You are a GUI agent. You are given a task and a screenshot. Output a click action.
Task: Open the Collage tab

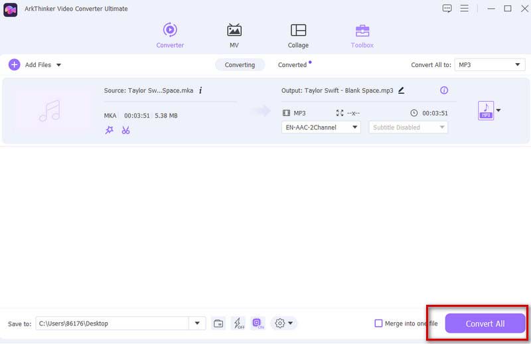click(298, 36)
